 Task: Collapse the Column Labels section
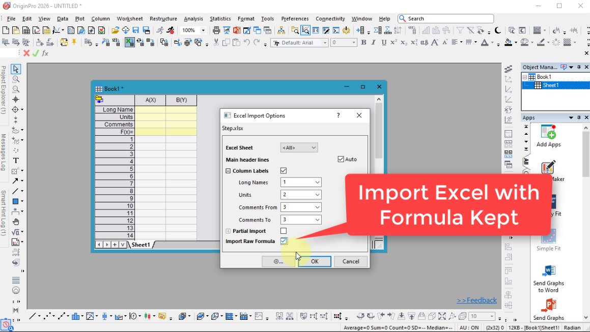(x=228, y=171)
